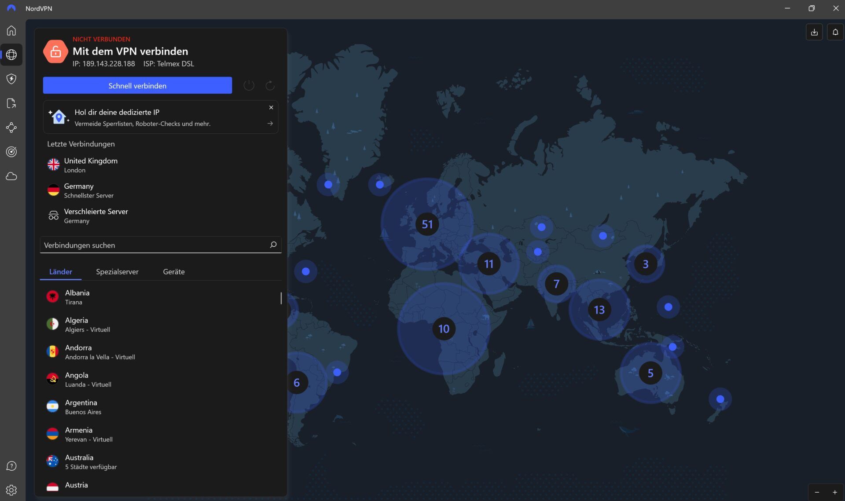Select Algeria in country list

[x=161, y=325]
